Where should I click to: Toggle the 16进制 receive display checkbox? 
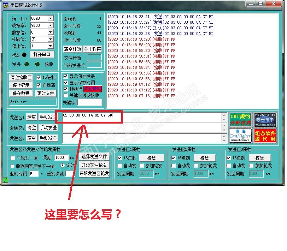39,78
